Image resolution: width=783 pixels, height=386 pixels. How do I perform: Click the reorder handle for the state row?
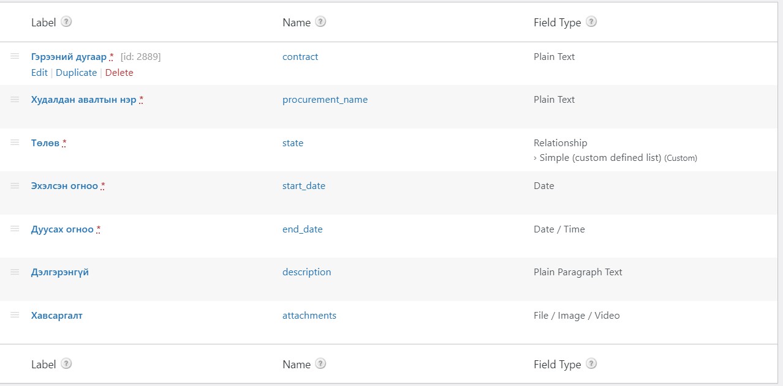[15, 143]
